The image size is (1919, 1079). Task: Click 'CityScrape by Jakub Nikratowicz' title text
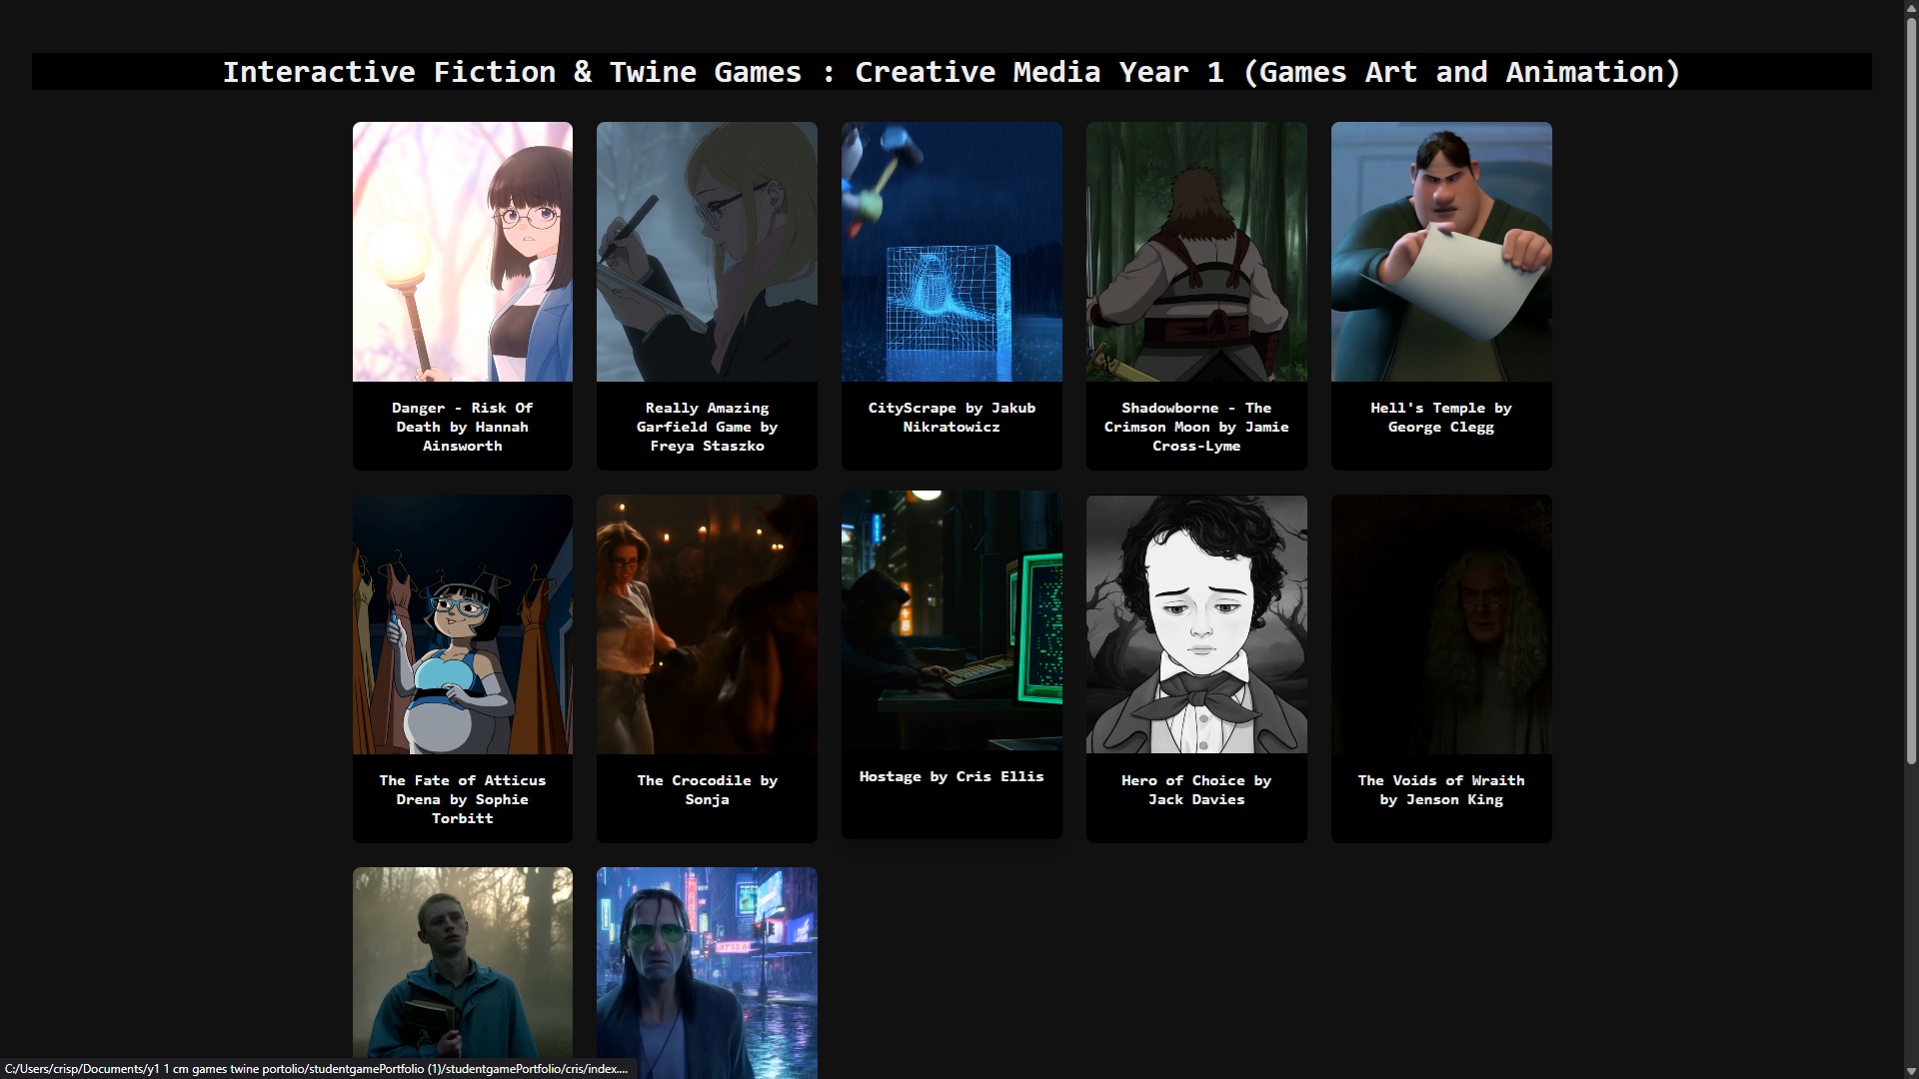coord(952,418)
